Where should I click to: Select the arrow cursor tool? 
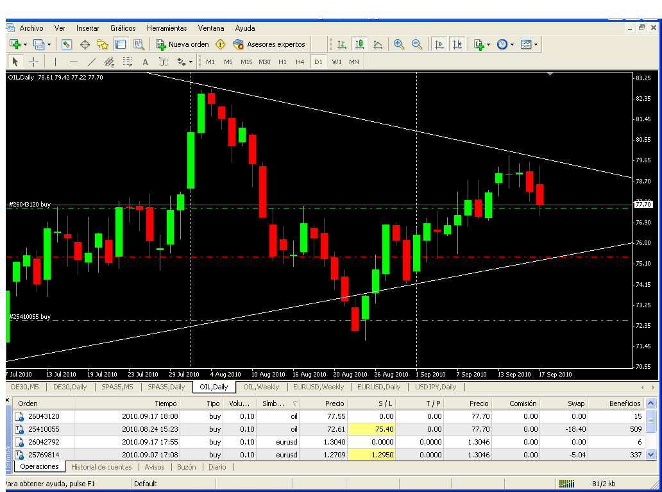pos(15,62)
